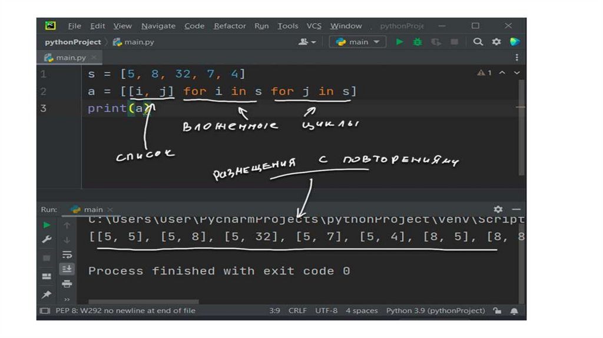Click the warning indicator showing 1 problem

[x=484, y=72]
